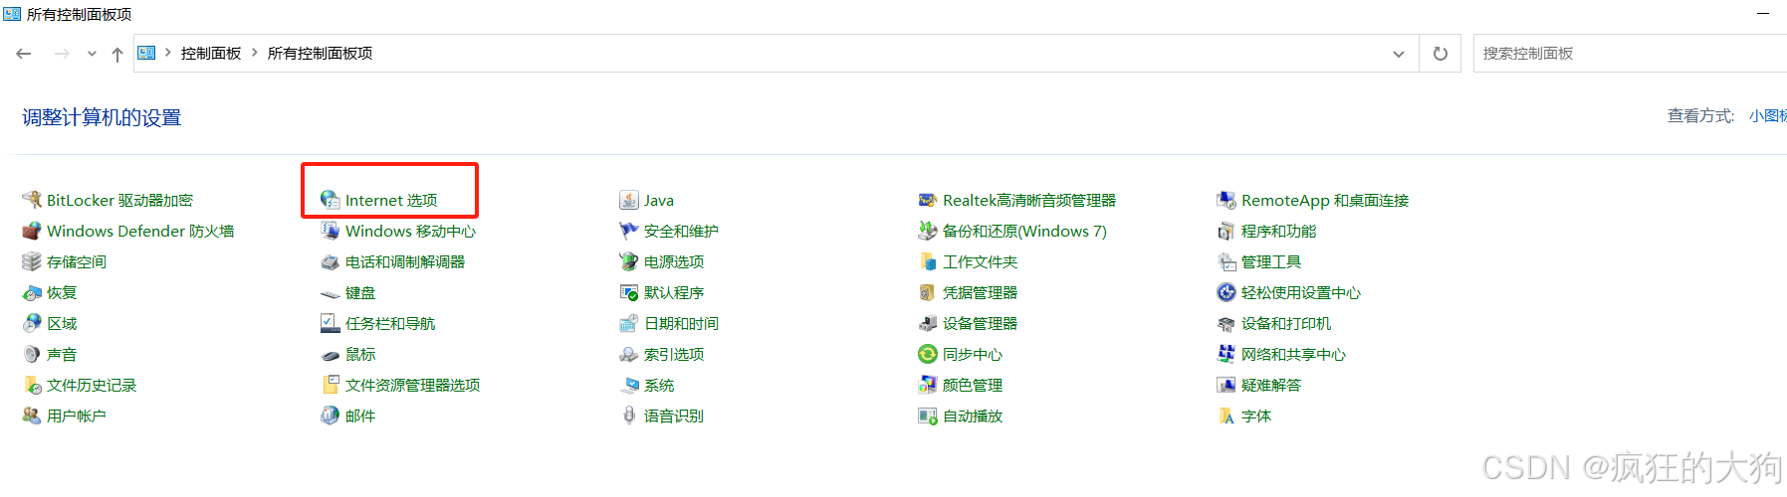1787x497 pixels.
Task: Open the 同步中心 green sync icon
Action: (x=928, y=354)
